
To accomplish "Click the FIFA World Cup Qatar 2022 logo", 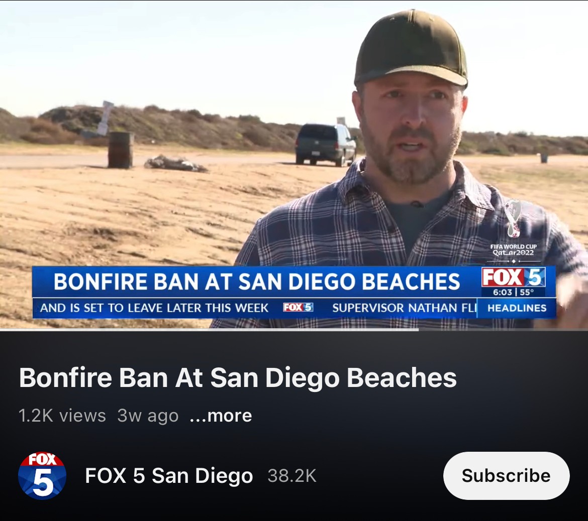I will tap(513, 228).
